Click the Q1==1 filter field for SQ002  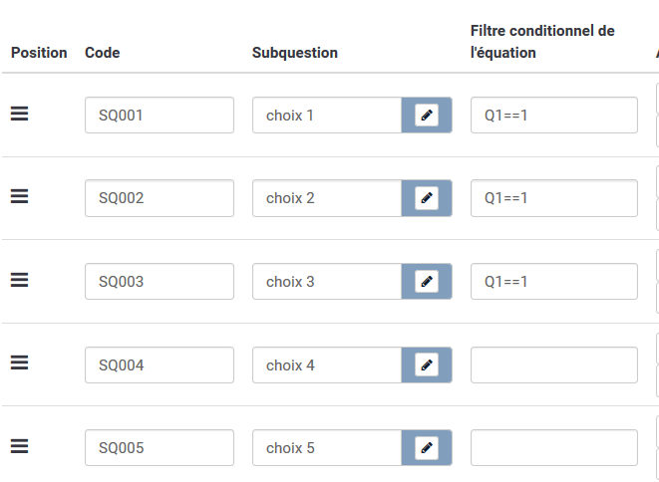coord(553,198)
